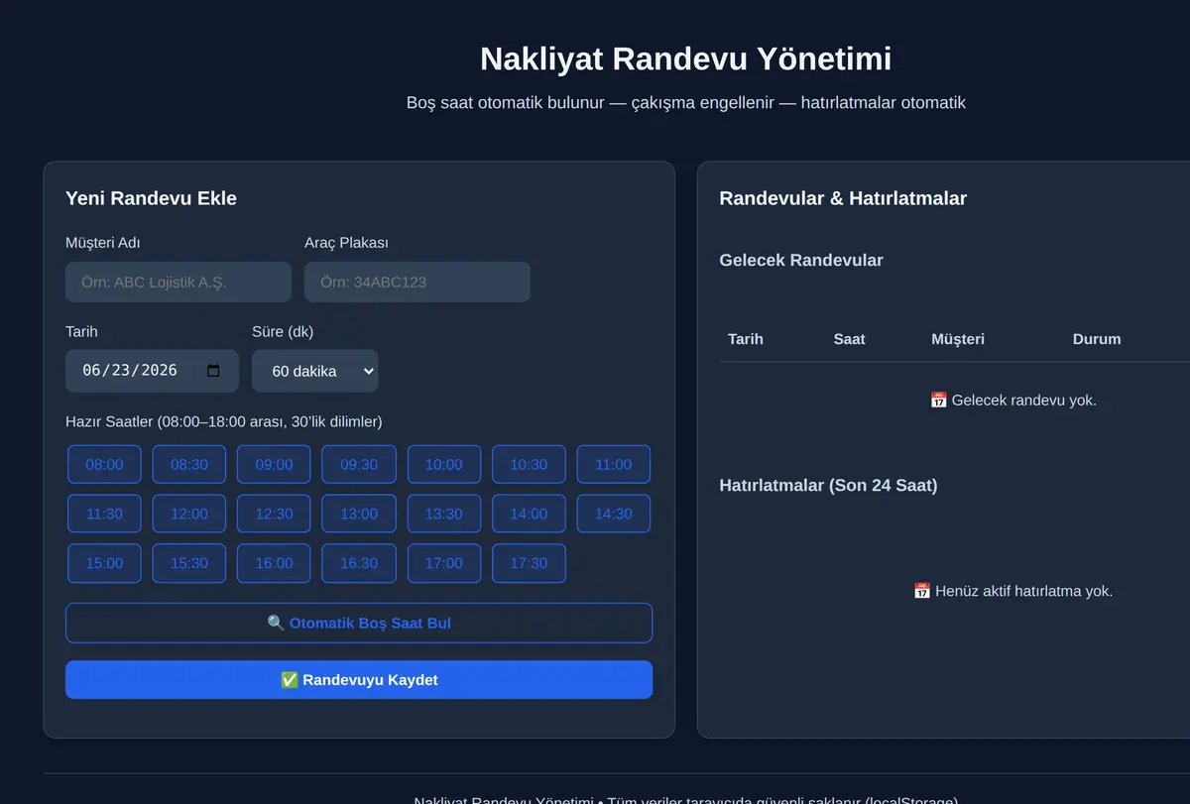This screenshot has width=1190, height=804.
Task: Select the 14:00 time slot
Action: click(529, 514)
